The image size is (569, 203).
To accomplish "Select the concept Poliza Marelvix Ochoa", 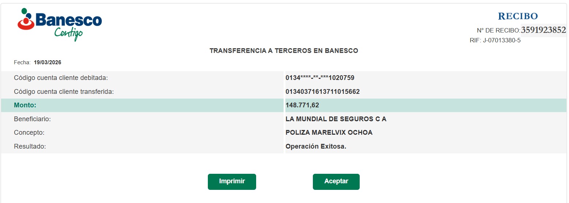I will [329, 133].
